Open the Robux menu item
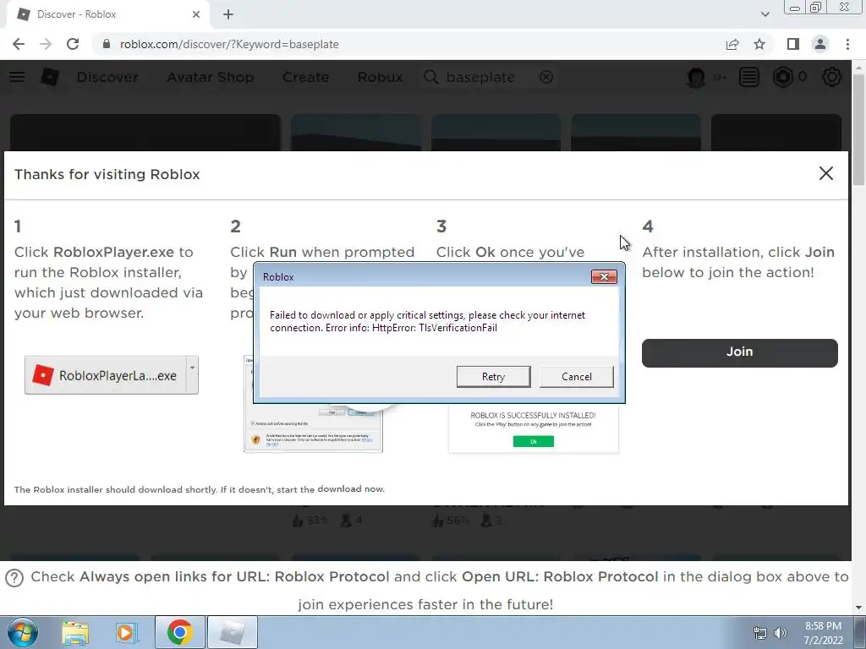866x649 pixels. pos(380,77)
